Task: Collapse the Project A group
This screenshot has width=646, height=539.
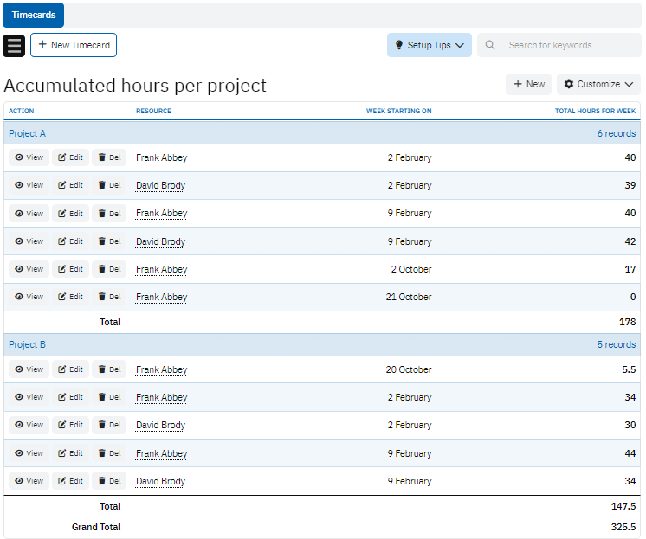Action: coord(27,133)
